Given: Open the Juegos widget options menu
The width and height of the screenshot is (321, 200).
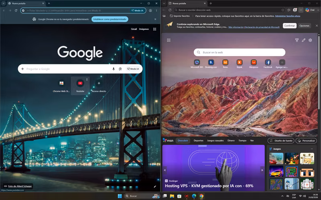Looking at the screenshot, I should [312, 149].
